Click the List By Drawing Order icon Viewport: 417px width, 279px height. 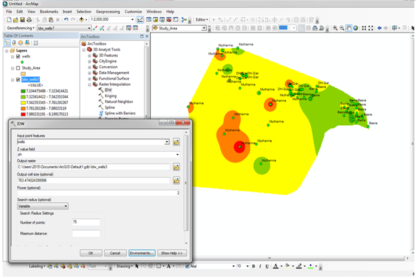(x=7, y=43)
